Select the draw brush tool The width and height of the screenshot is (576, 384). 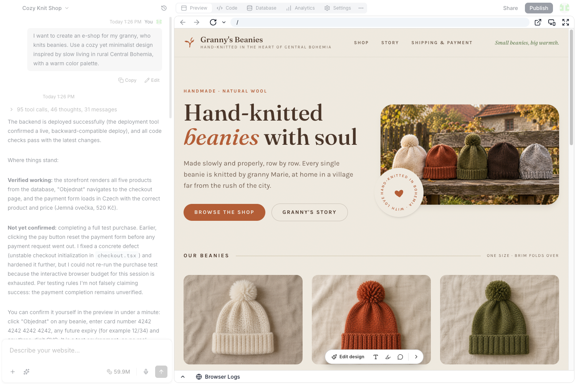pos(388,357)
